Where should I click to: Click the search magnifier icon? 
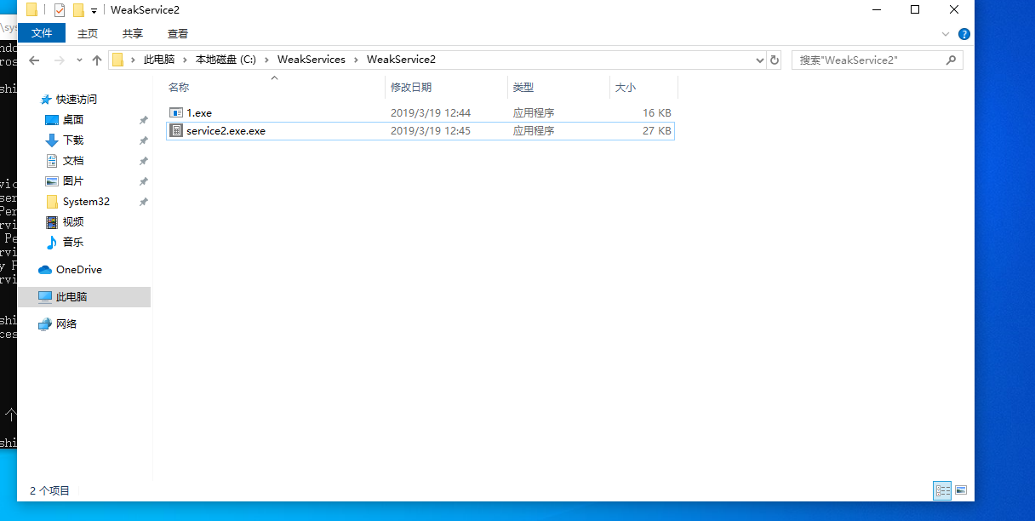[952, 60]
